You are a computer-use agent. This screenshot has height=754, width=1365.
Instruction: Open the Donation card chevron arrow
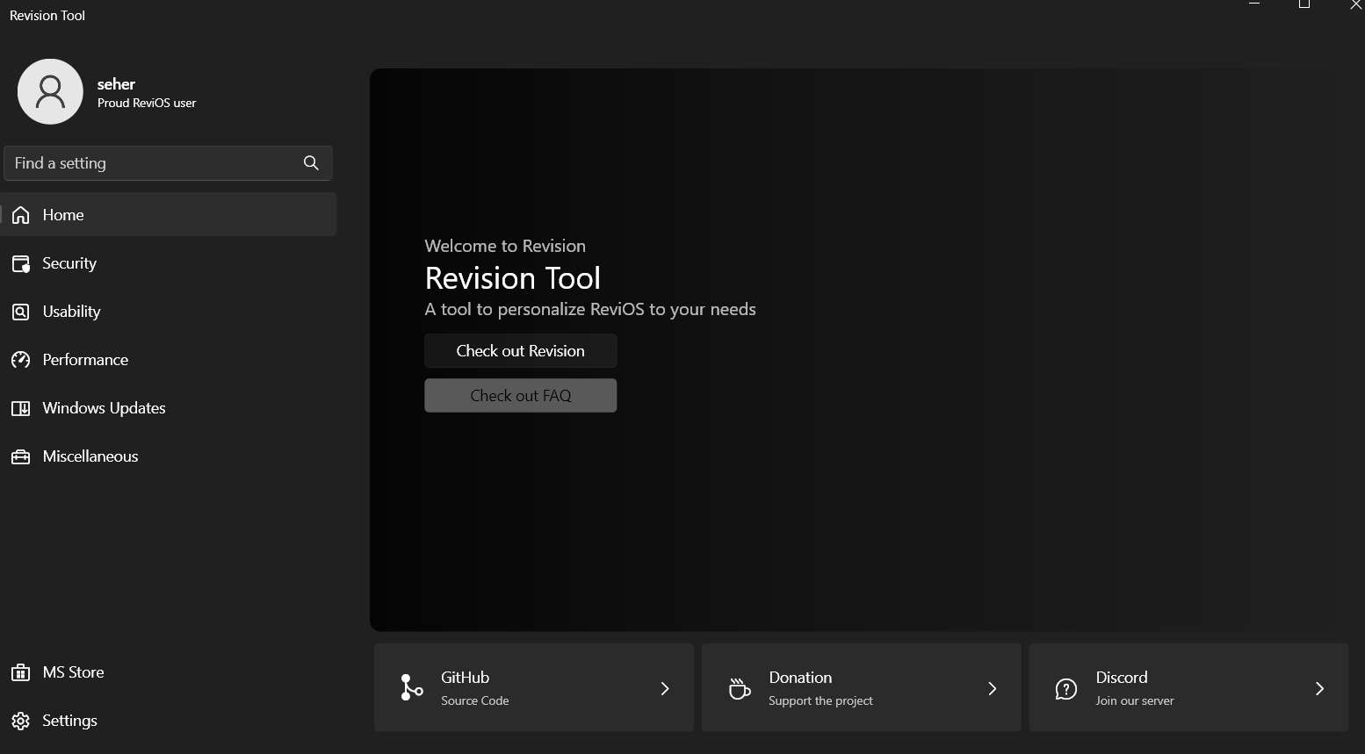pos(993,688)
